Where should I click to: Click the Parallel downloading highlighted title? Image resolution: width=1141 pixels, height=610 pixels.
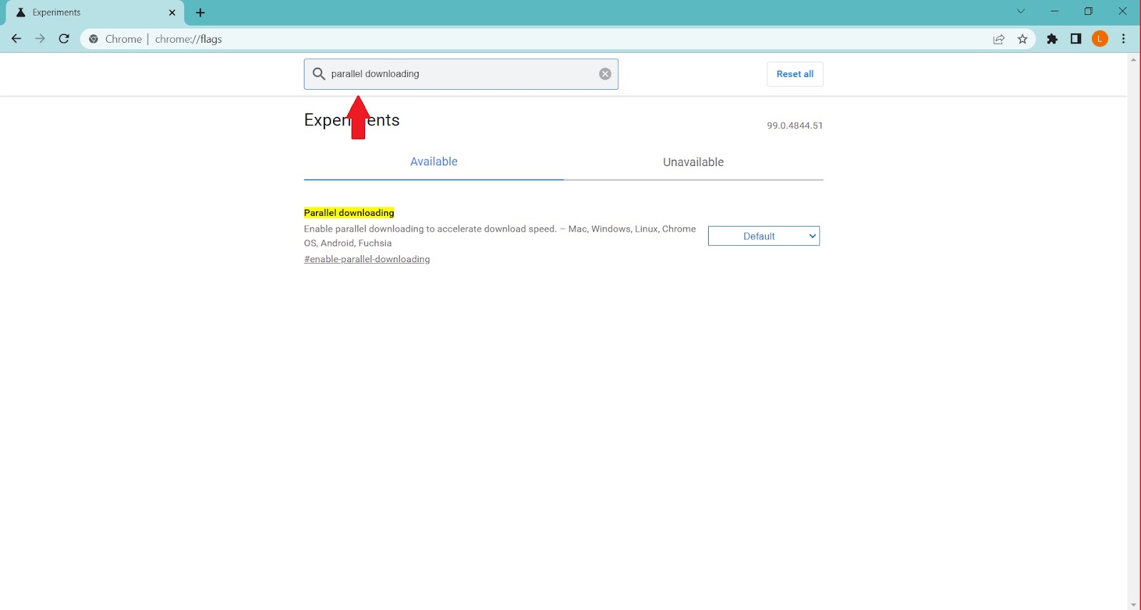tap(349, 212)
